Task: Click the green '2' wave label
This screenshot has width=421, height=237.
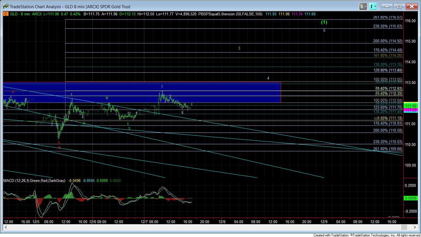Action: (x=129, y=128)
